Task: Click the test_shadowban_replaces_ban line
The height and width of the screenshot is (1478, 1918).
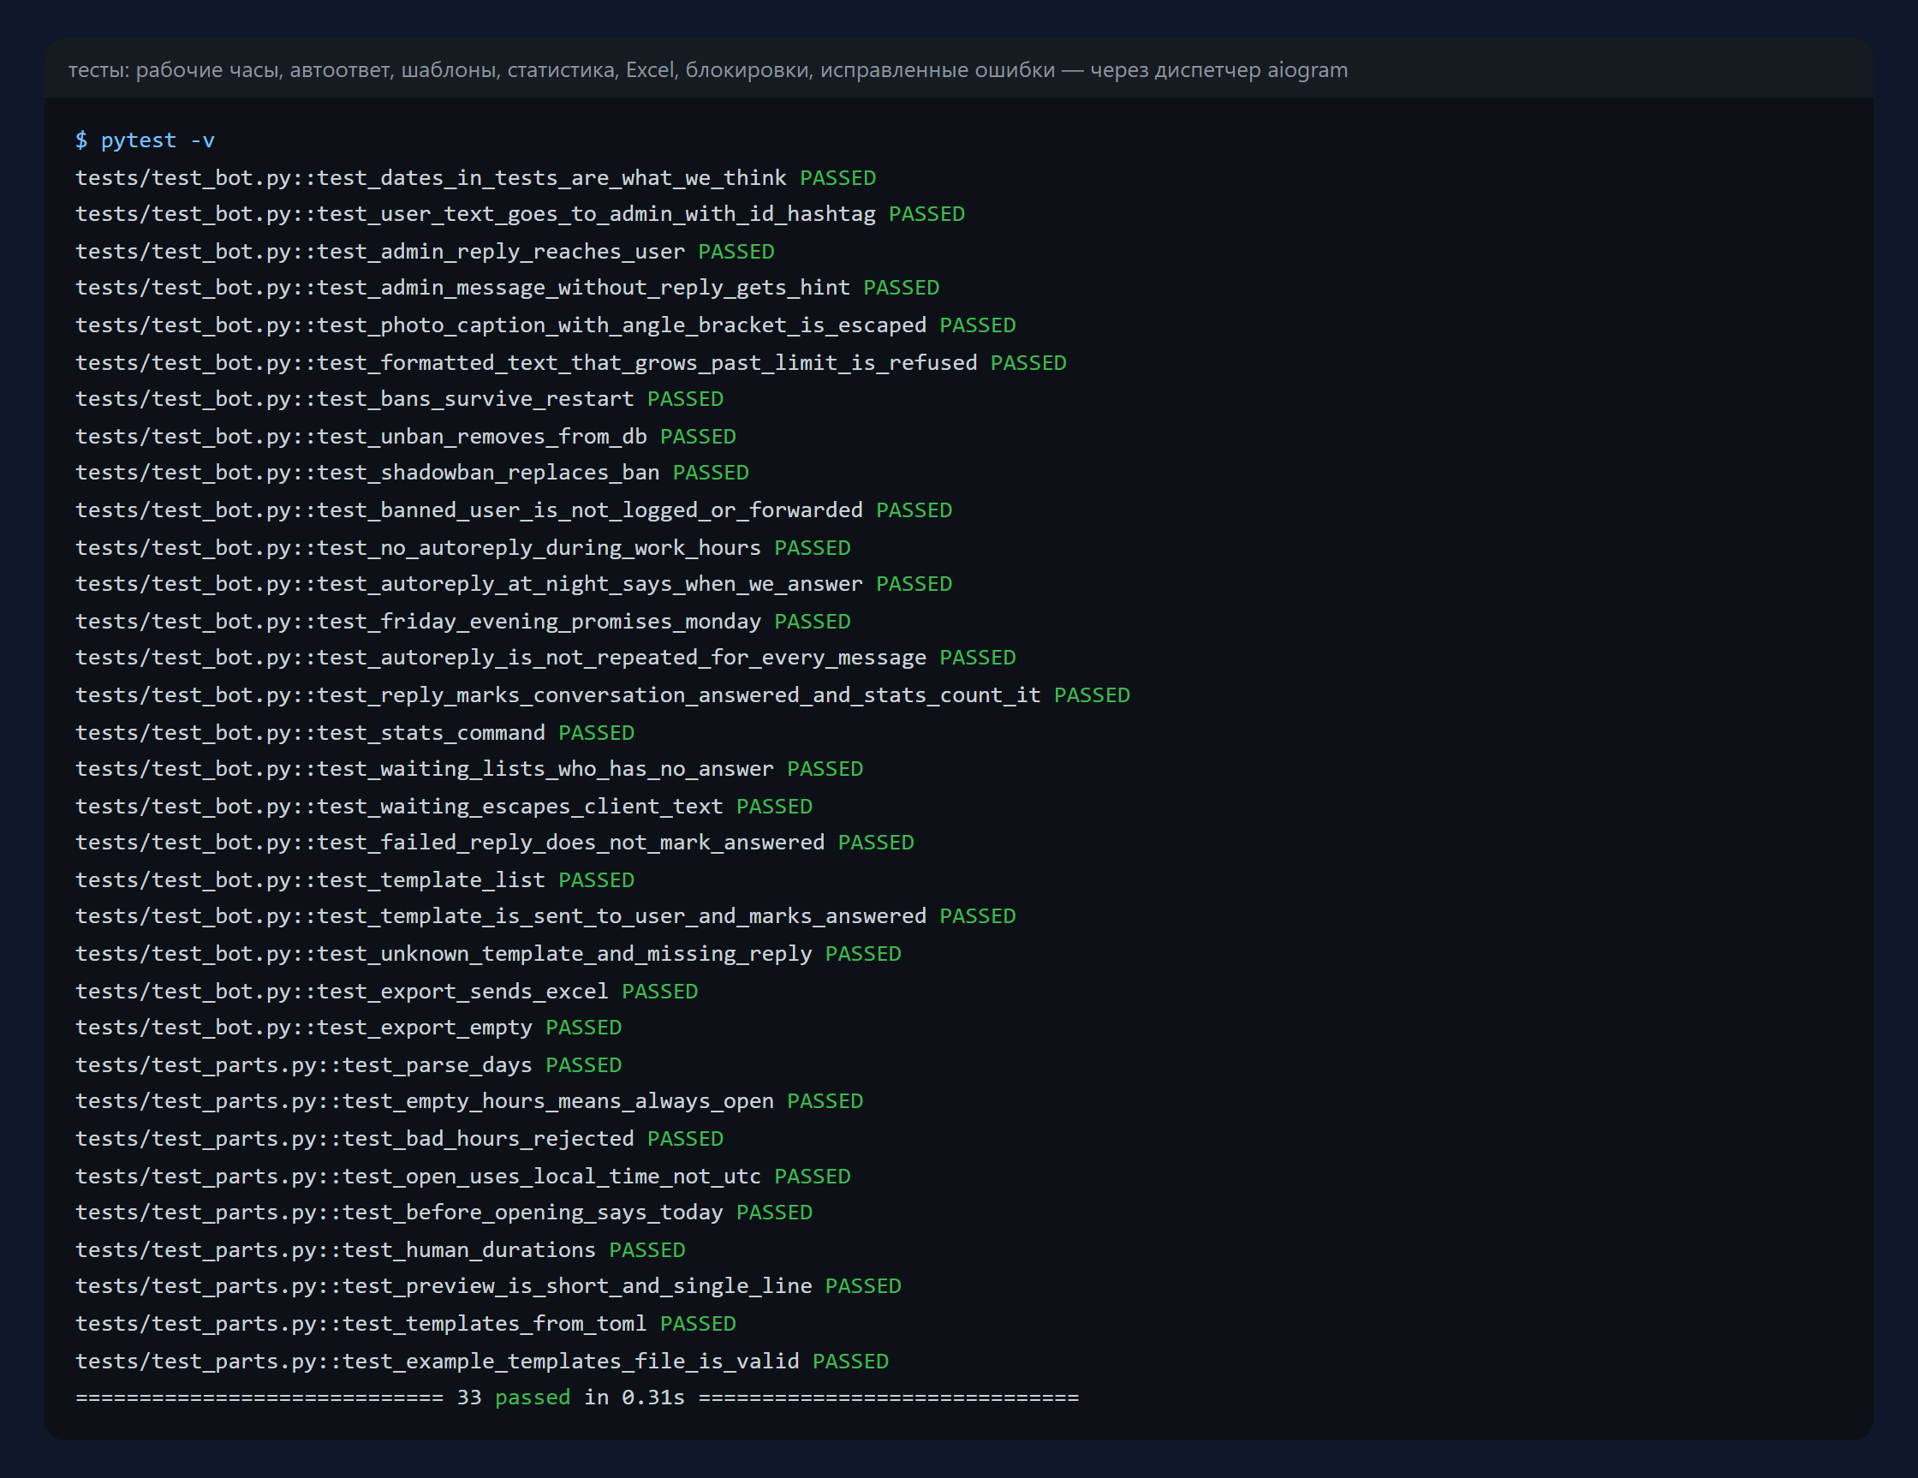Action: click(412, 473)
